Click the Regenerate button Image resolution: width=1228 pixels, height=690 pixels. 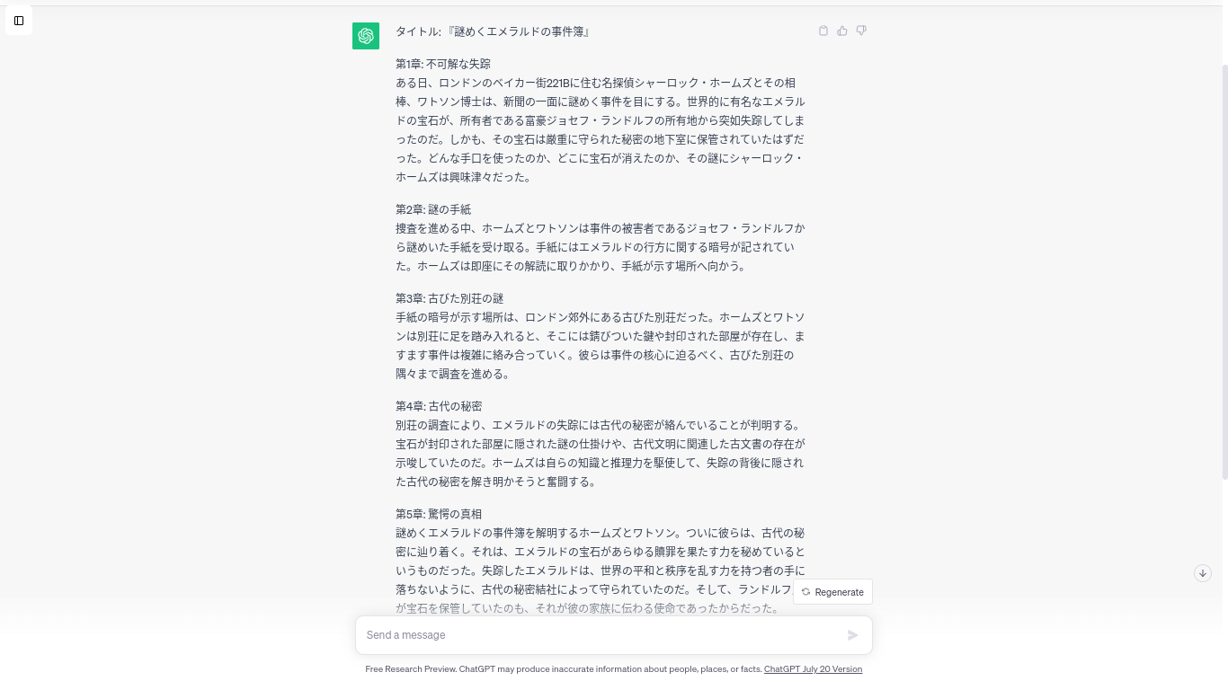click(x=832, y=592)
